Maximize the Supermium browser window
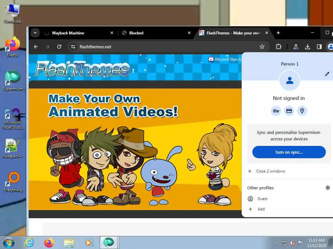This screenshot has height=249, width=333. coord(327,33)
